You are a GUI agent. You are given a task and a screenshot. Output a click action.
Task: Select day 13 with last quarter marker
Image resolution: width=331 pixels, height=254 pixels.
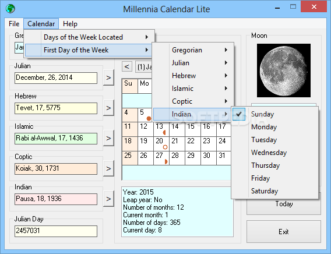coord(161,129)
